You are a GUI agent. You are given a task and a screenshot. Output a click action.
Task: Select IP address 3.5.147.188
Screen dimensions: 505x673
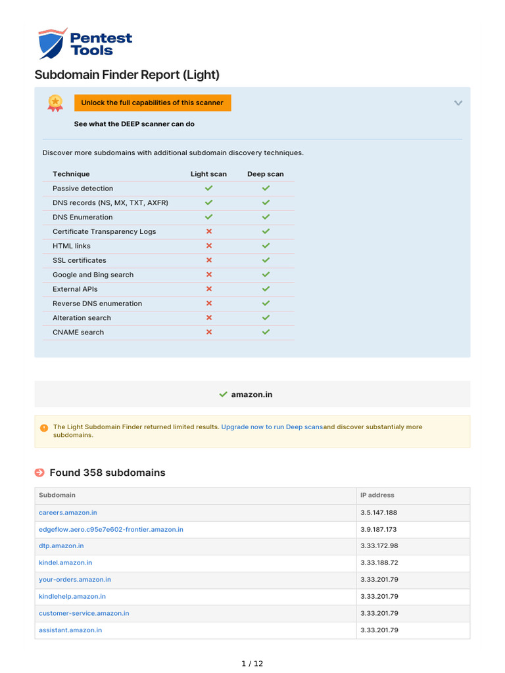379,513
